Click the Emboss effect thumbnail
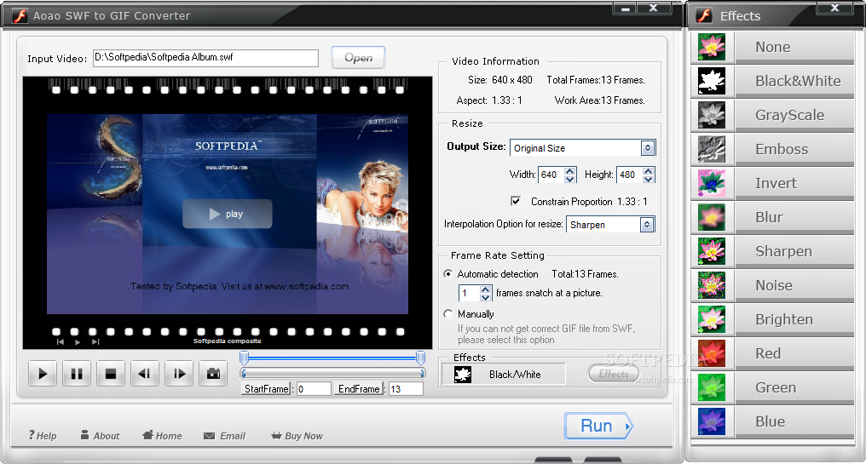The height and width of the screenshot is (464, 866). click(712, 149)
